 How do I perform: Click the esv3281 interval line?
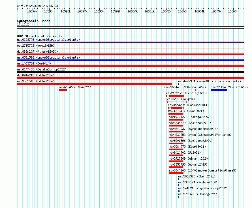pyautogui.click(x=177, y=102)
